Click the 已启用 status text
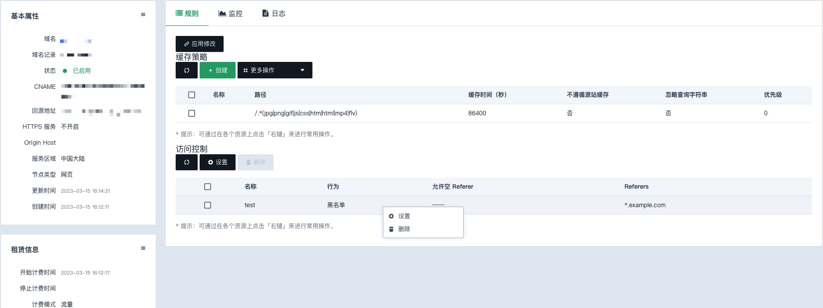The height and width of the screenshot is (308, 823). 82,71
